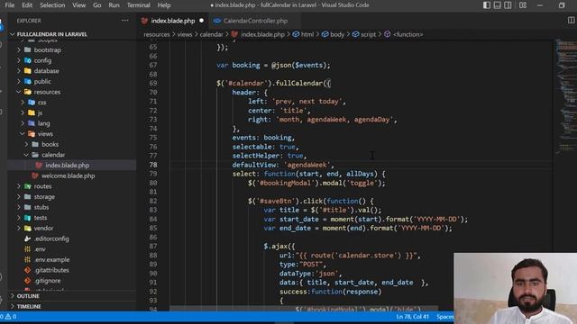Expand the routes folder

42,186
